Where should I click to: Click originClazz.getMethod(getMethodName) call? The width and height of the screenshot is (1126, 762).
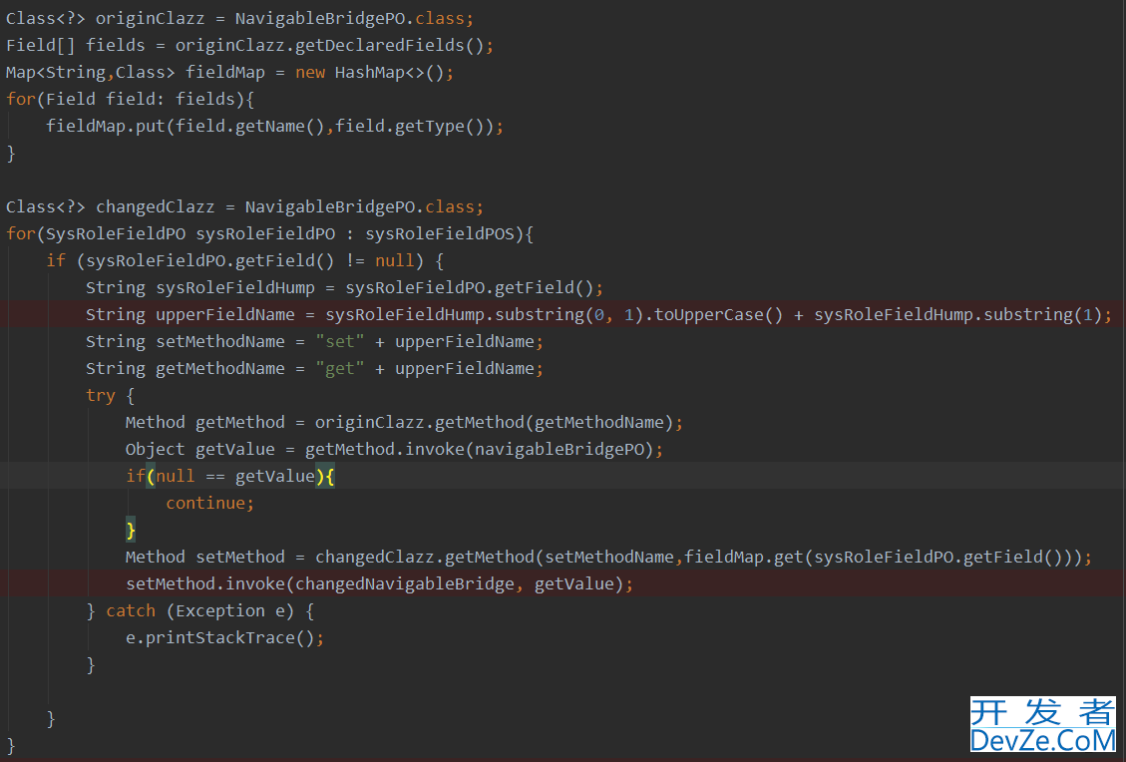(x=494, y=422)
